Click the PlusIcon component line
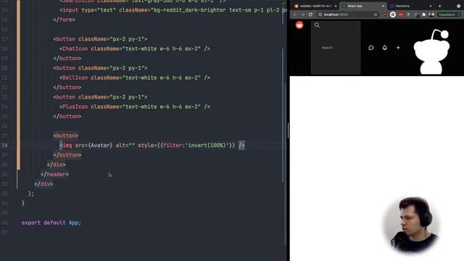This screenshot has width=464, height=261. pyautogui.click(x=135, y=107)
